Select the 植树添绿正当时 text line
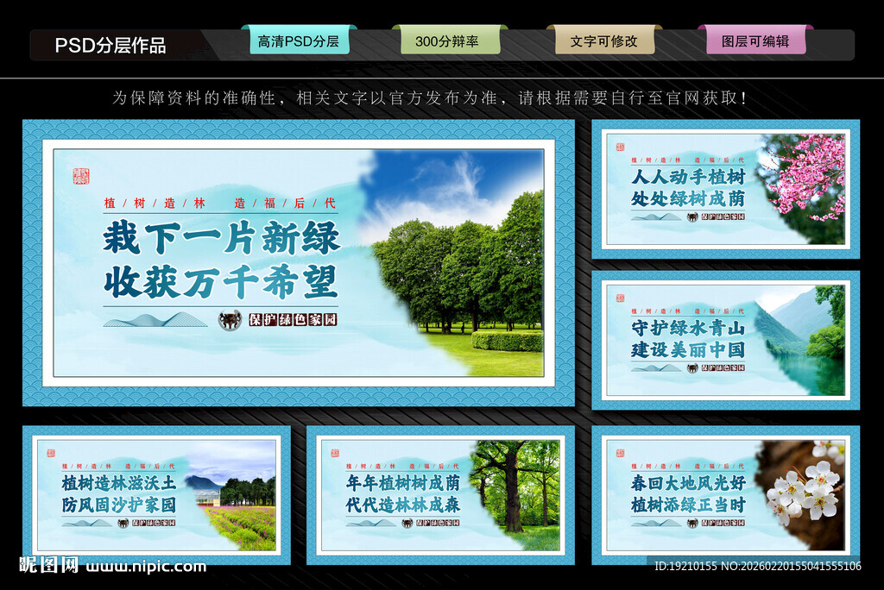 (688, 505)
